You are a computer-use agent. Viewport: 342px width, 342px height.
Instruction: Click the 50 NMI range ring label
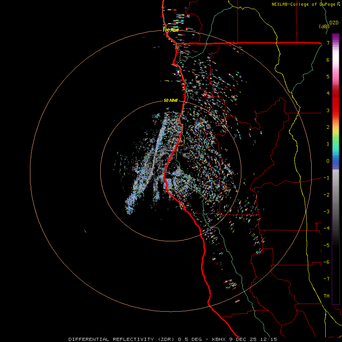[171, 101]
